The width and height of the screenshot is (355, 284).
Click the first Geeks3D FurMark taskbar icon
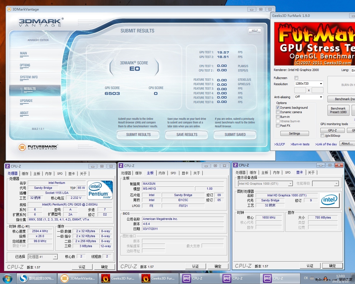point(118,278)
